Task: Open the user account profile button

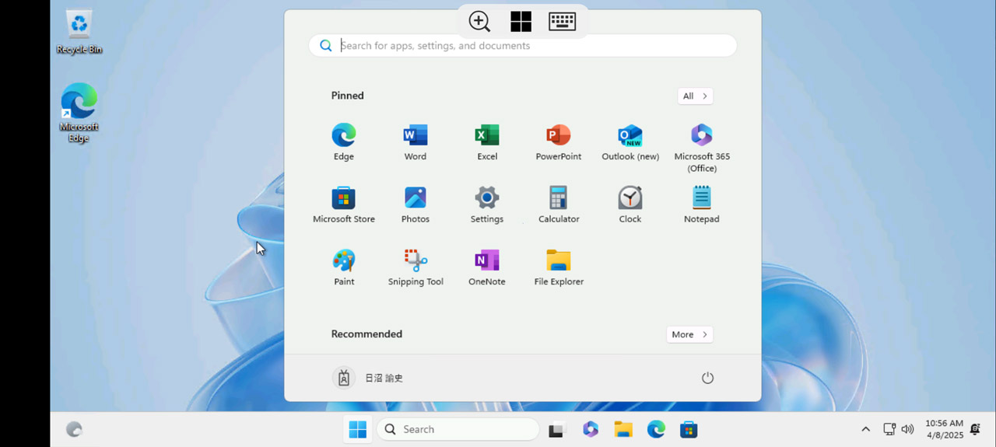Action: tap(368, 378)
